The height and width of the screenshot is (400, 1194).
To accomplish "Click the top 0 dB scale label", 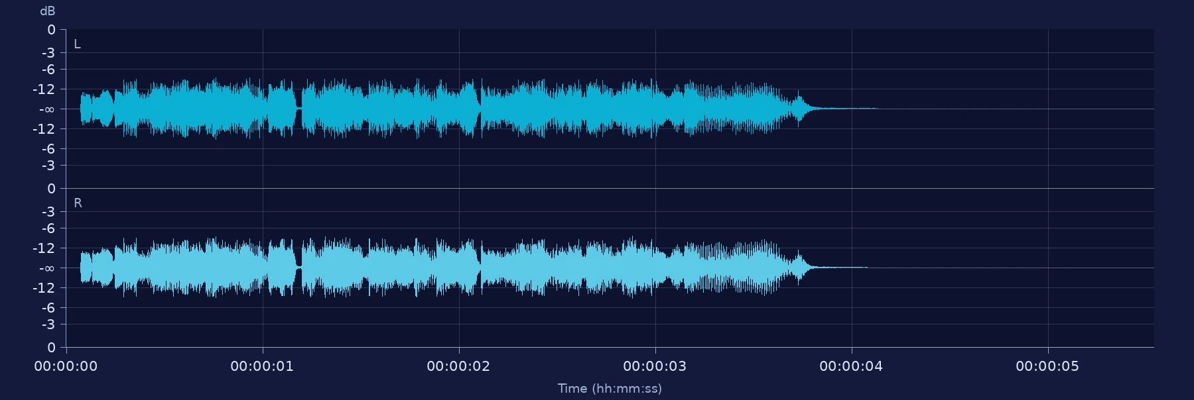I will [x=51, y=30].
